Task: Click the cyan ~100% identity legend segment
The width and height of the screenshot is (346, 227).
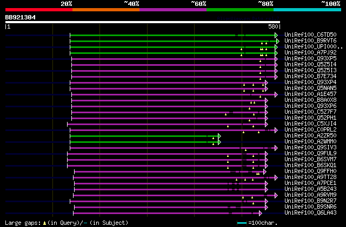Action: point(308,10)
